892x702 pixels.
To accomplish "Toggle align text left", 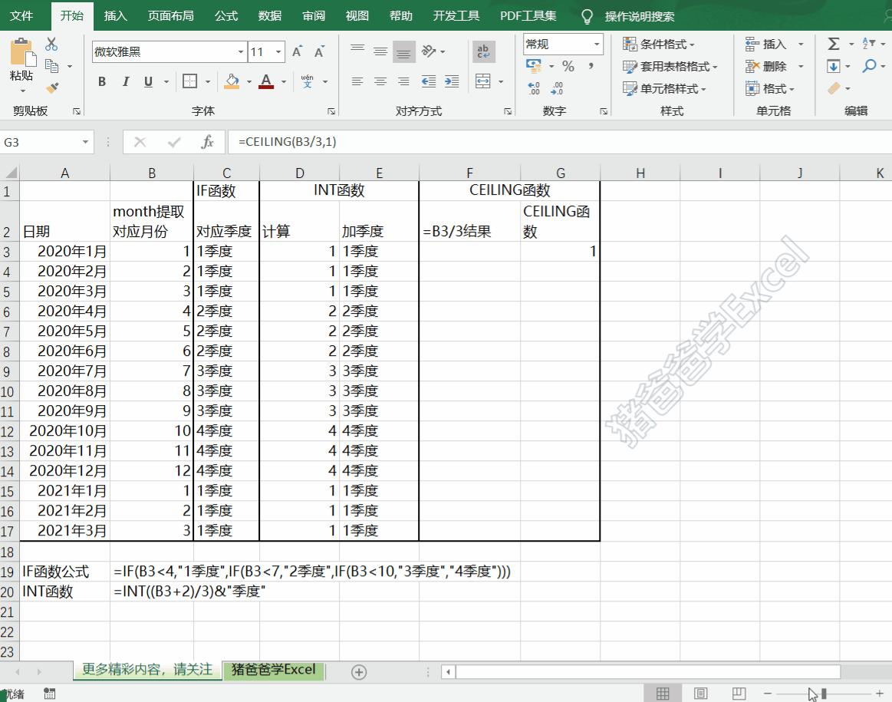I will point(357,81).
